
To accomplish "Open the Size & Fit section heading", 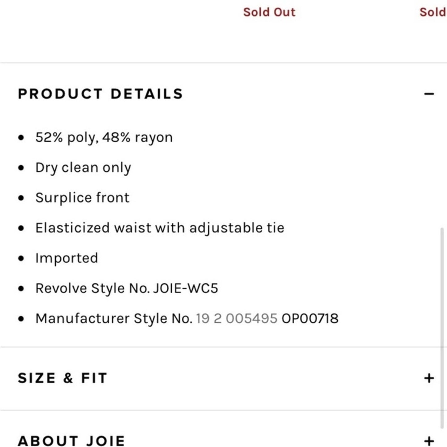I will [62, 378].
